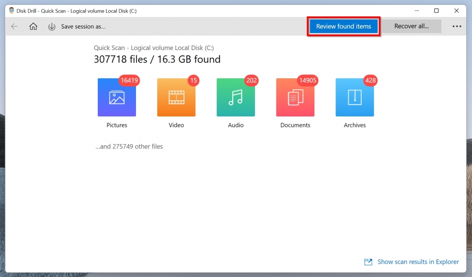The image size is (472, 277).
Task: Open the Pictures category tile
Action: 117,98
